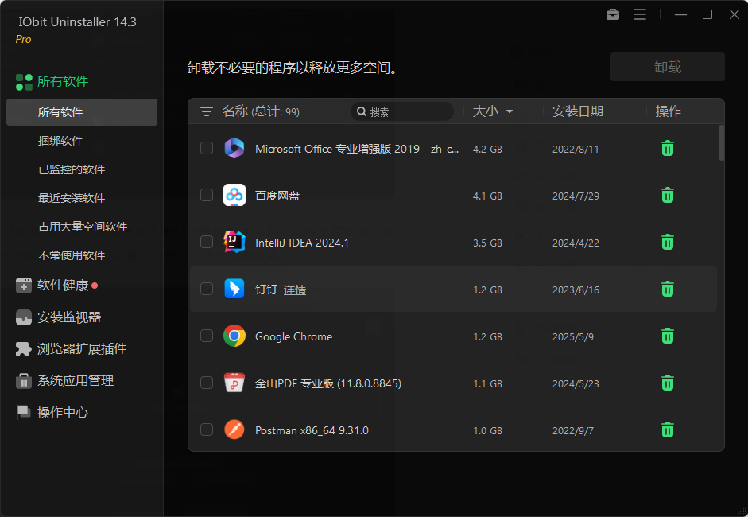Screen dimensions: 748x517
Task: Click the 3.5 GB size value
Action: click(x=487, y=243)
